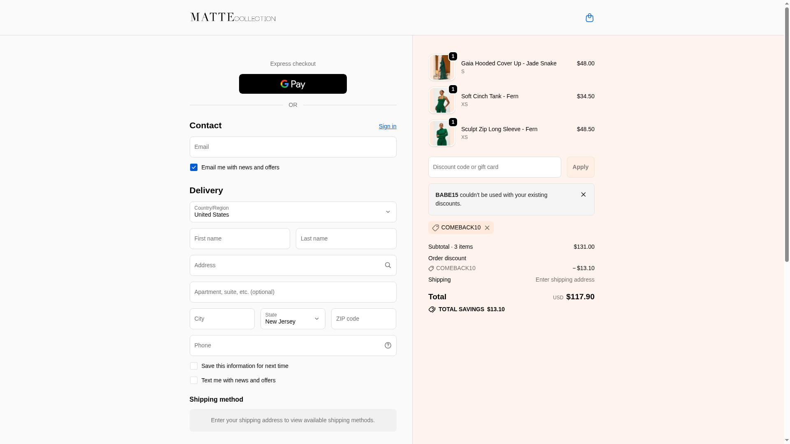Open the Country/Region dropdown
The height and width of the screenshot is (444, 790).
click(x=293, y=212)
